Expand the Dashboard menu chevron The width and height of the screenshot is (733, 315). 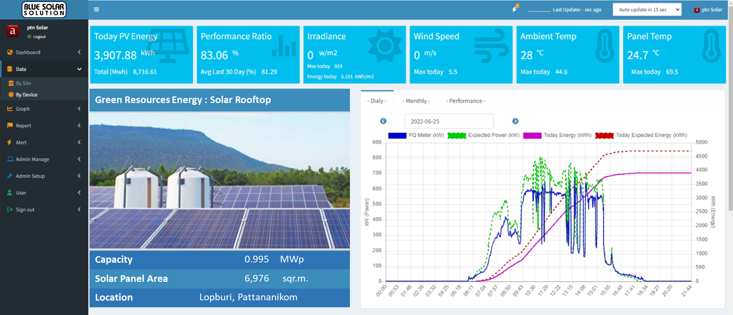click(x=79, y=52)
